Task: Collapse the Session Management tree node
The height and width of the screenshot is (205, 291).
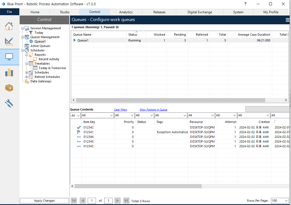Action: (x=22, y=28)
